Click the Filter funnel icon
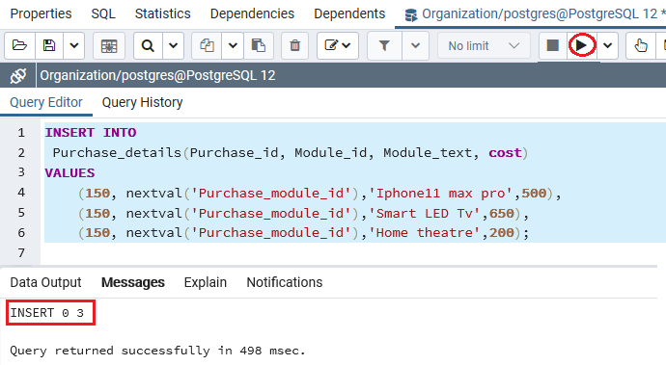Image resolution: width=666 pixels, height=365 pixels. pos(384,45)
